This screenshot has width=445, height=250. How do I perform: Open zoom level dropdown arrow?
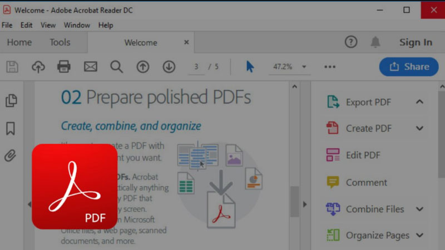point(304,67)
